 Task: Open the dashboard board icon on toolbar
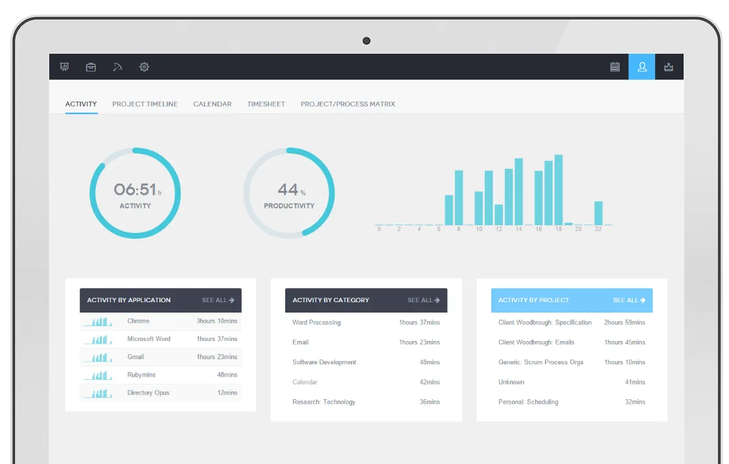[64, 67]
